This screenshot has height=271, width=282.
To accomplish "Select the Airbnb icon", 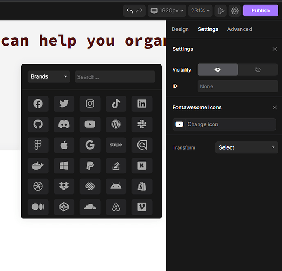I will (116, 207).
